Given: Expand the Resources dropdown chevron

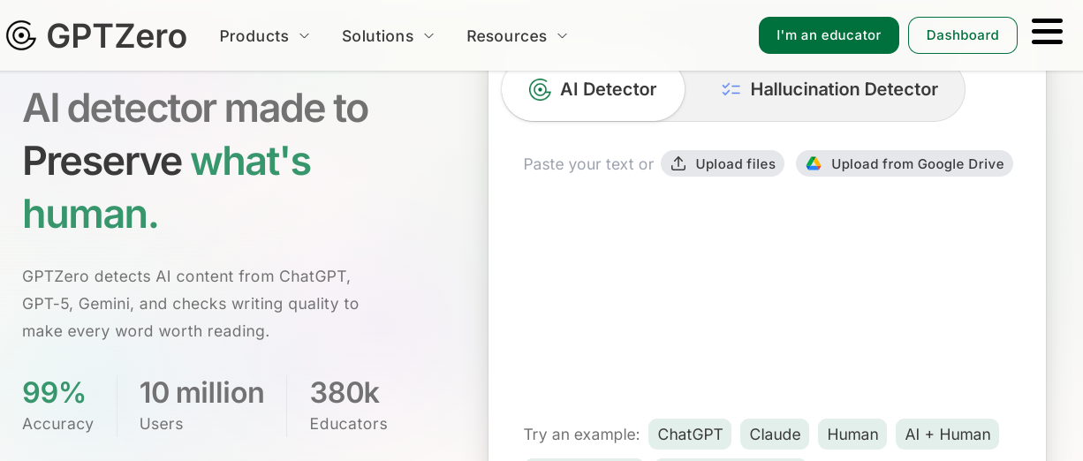Looking at the screenshot, I should [x=562, y=36].
